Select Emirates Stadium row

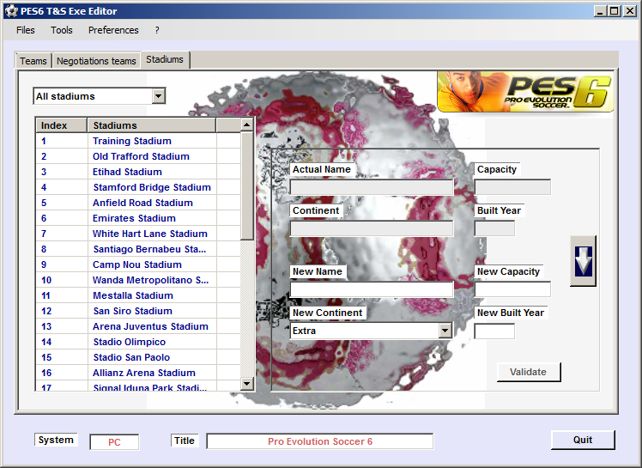coord(138,218)
